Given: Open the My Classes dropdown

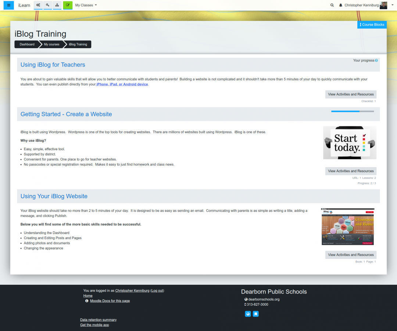Looking at the screenshot, I should [x=86, y=5].
